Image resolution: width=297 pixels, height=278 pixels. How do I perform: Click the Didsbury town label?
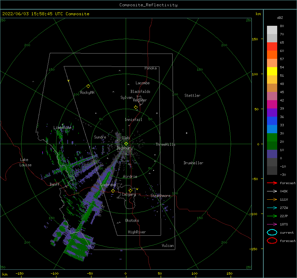(124, 148)
